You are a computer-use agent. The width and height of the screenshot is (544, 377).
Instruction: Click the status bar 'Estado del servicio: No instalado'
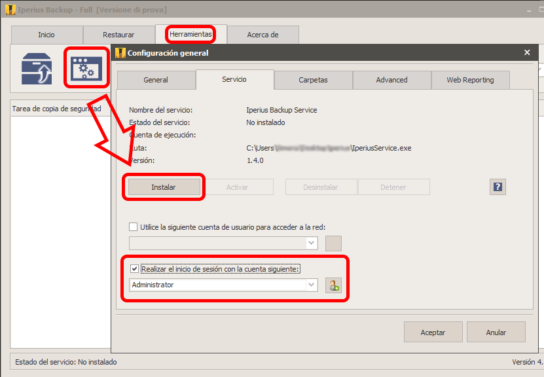(x=66, y=362)
